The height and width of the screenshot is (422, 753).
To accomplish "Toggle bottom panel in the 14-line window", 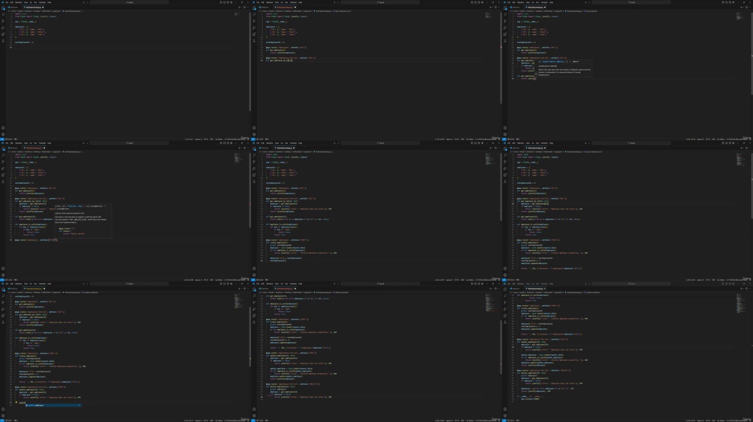I will 224,3.
